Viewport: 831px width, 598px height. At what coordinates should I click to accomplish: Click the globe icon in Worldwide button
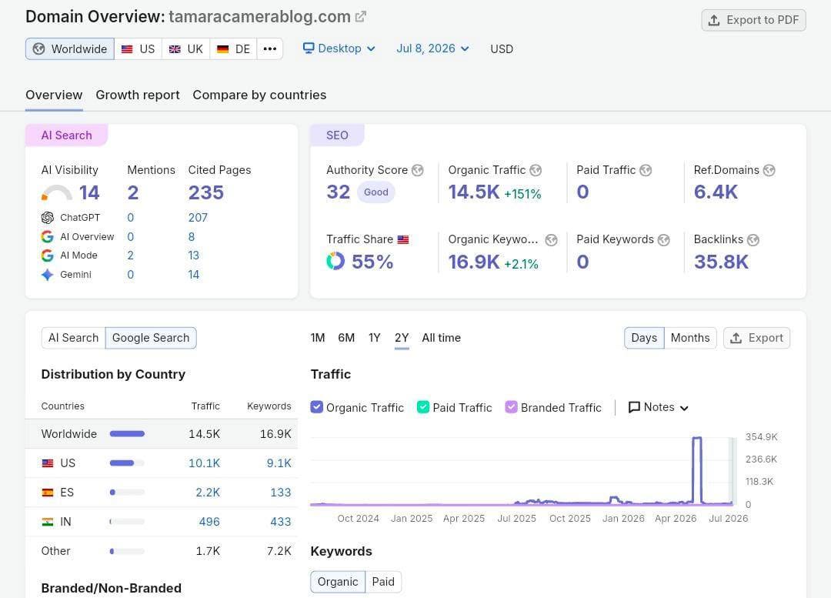[x=38, y=48]
